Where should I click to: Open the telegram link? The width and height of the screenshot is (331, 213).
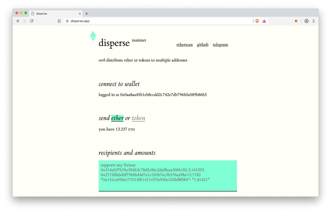[x=220, y=45]
